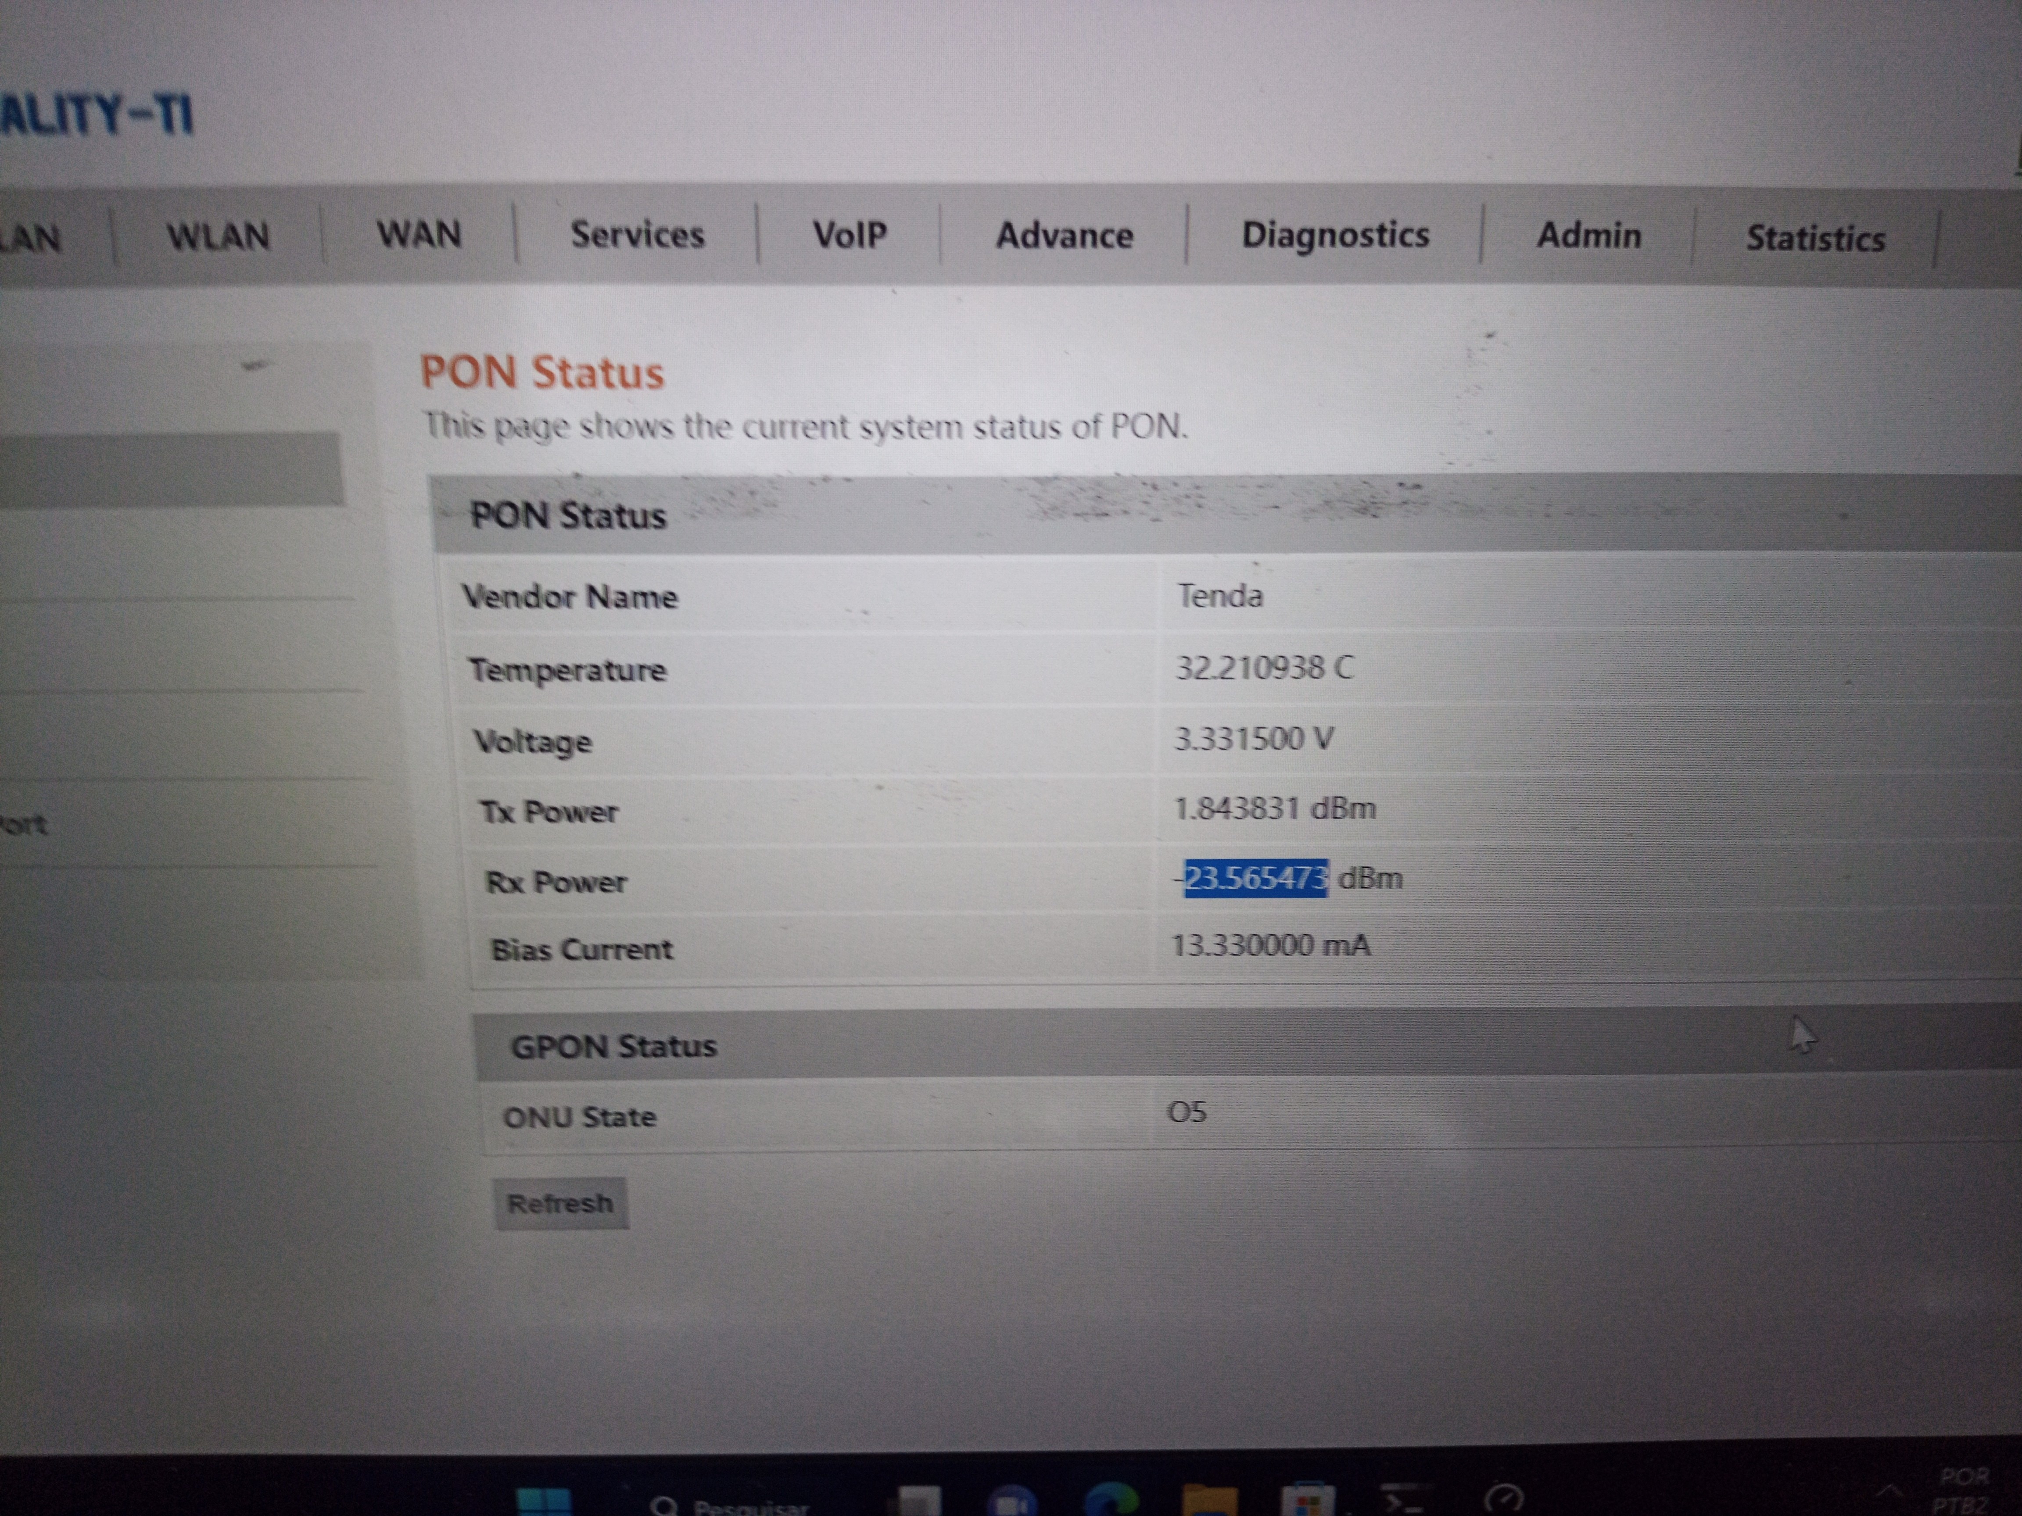The width and height of the screenshot is (2022, 1516).
Task: Go to the VoIP tab
Action: [849, 235]
